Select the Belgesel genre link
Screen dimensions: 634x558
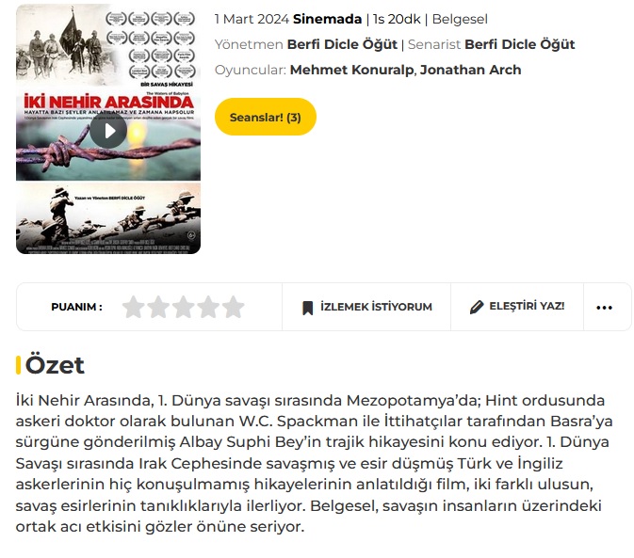point(460,19)
